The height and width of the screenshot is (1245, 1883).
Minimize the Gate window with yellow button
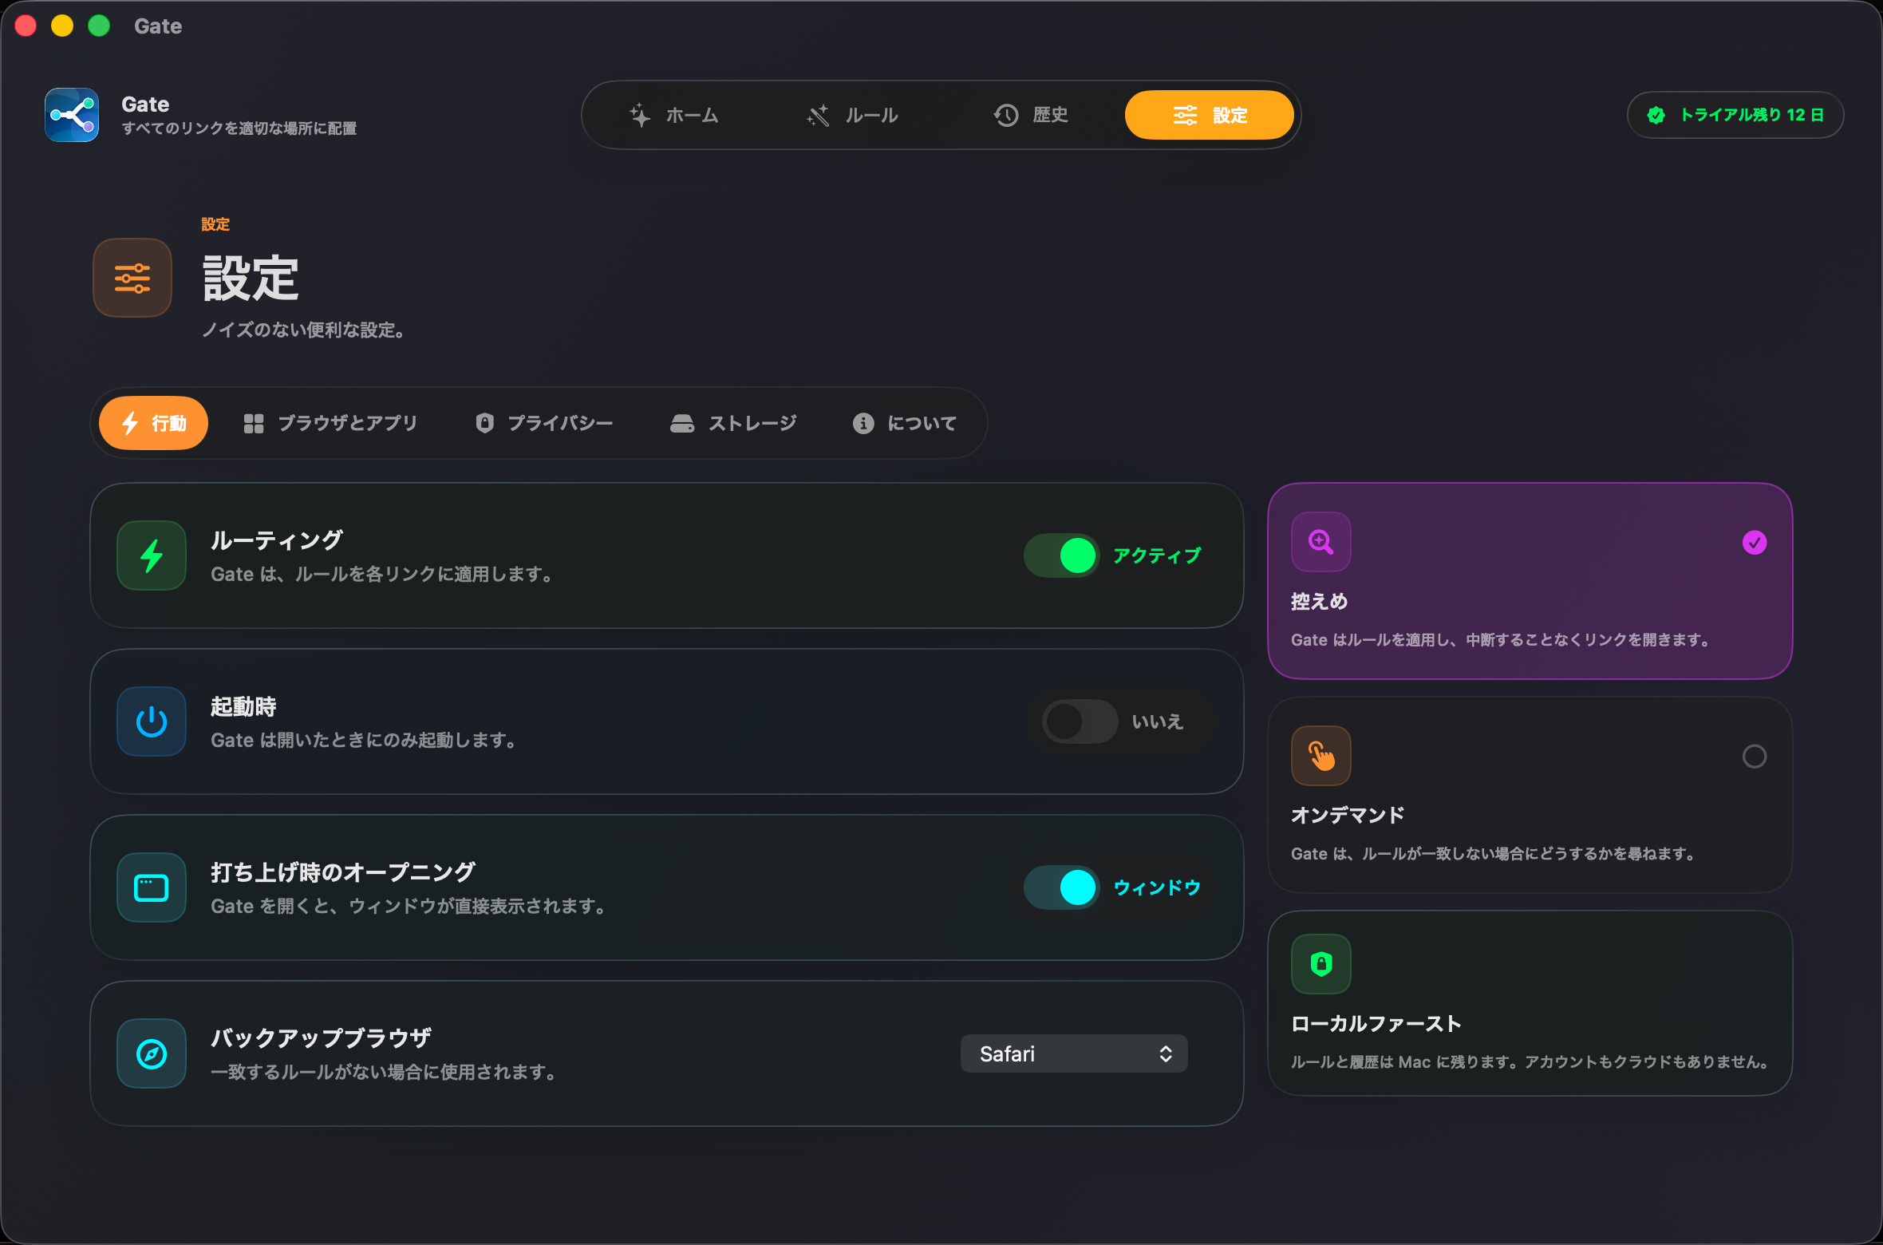62,26
